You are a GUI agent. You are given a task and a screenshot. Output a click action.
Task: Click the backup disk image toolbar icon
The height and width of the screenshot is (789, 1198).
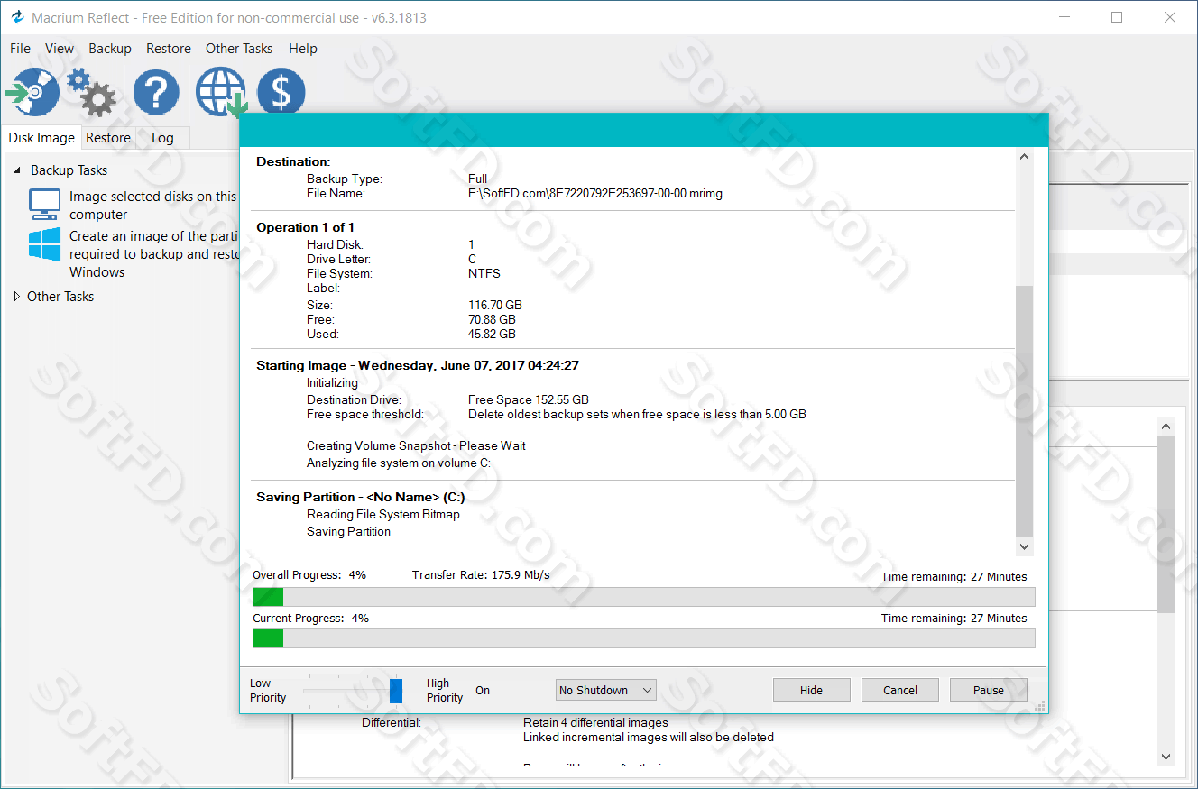click(x=32, y=92)
